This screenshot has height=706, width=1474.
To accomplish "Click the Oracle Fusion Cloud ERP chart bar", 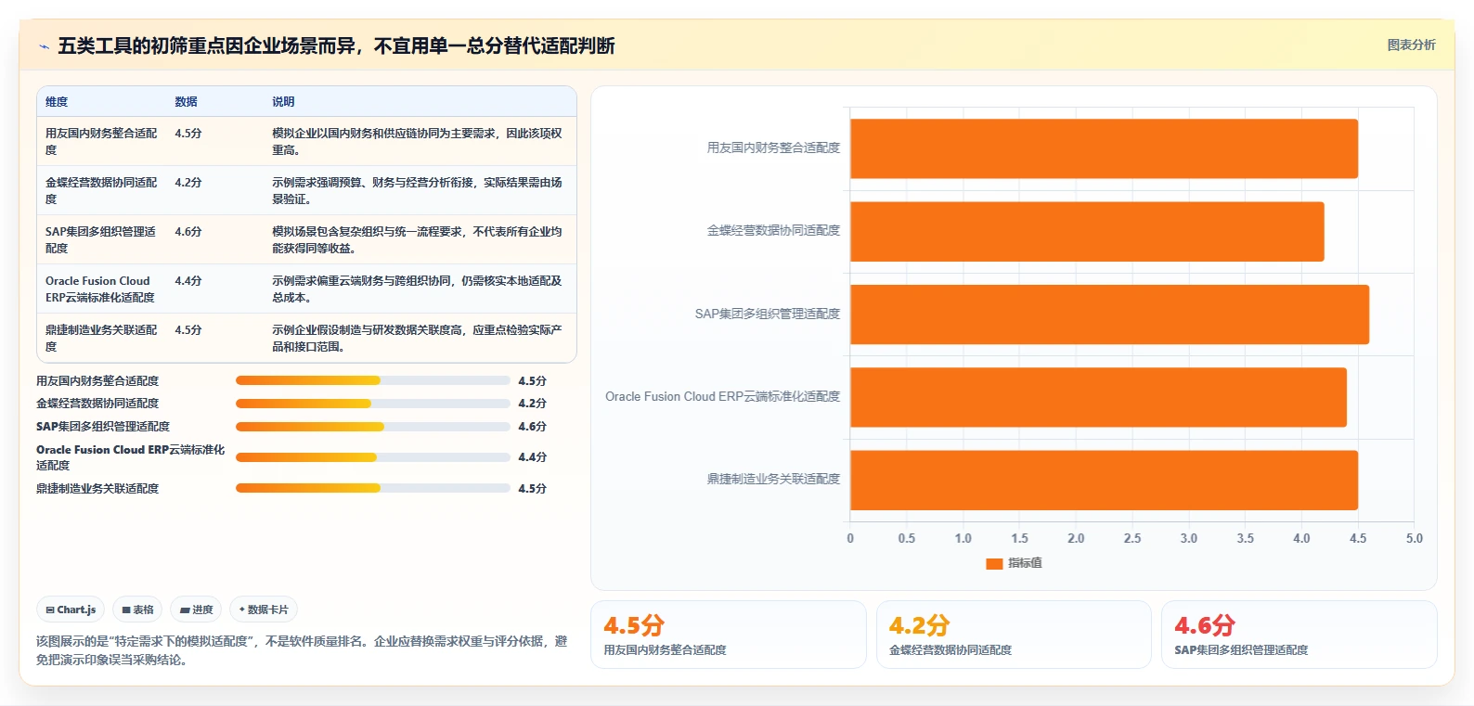I will (1098, 397).
